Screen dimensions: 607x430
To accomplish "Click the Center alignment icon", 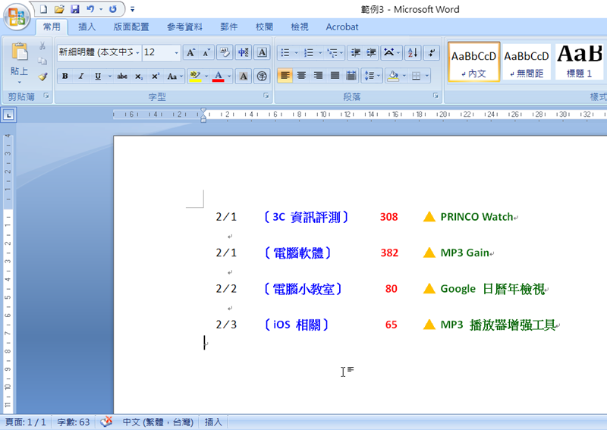I will [301, 76].
